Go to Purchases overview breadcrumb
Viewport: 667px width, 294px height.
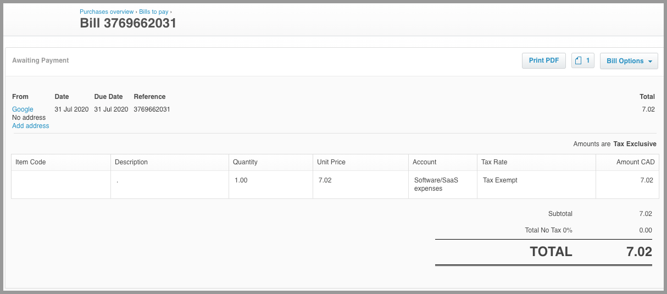point(107,12)
